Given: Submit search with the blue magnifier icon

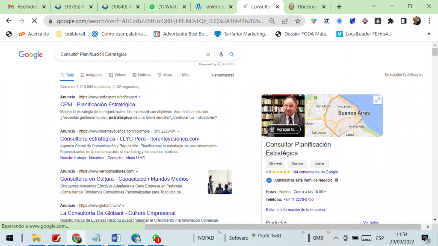Looking at the screenshot, I should coord(231,54).
